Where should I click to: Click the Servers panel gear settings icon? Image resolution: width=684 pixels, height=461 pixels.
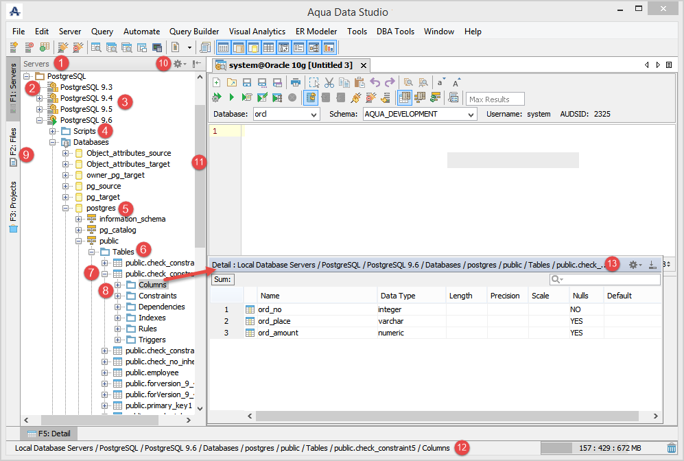tap(178, 64)
